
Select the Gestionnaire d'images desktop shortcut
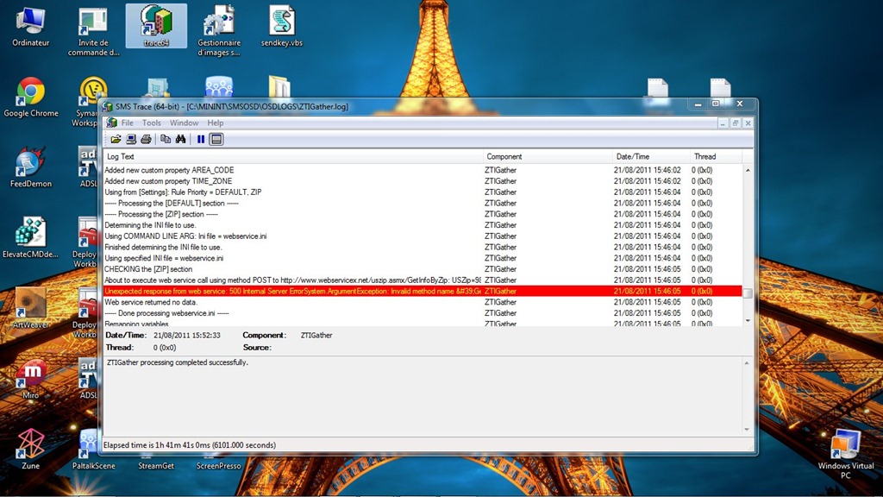point(219,31)
